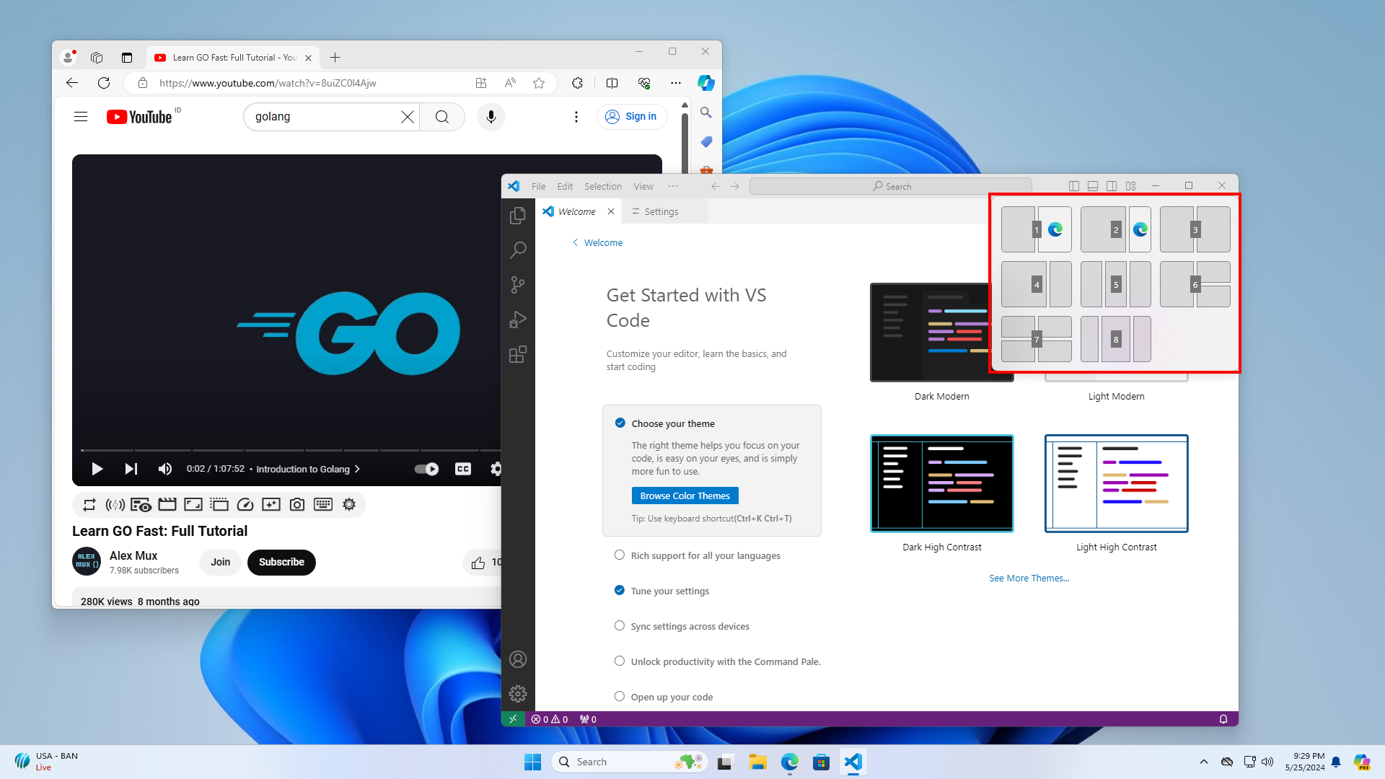Click the cinema mode clapperboard icon below video

click(167, 505)
